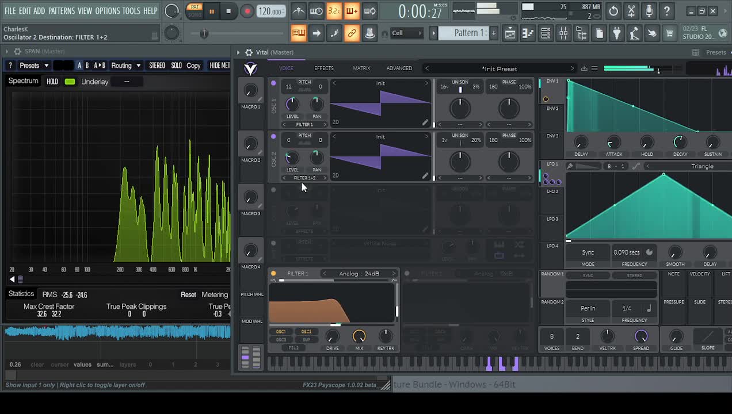
Task: Open the Playlist view icon
Action: point(510,33)
